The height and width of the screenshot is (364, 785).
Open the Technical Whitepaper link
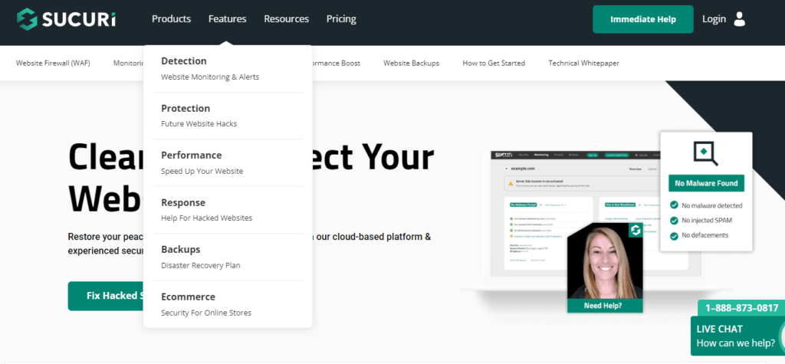click(x=583, y=63)
